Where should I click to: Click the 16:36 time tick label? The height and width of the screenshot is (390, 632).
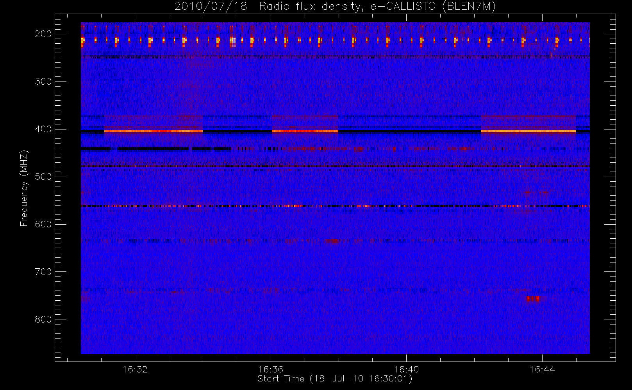coord(271,369)
